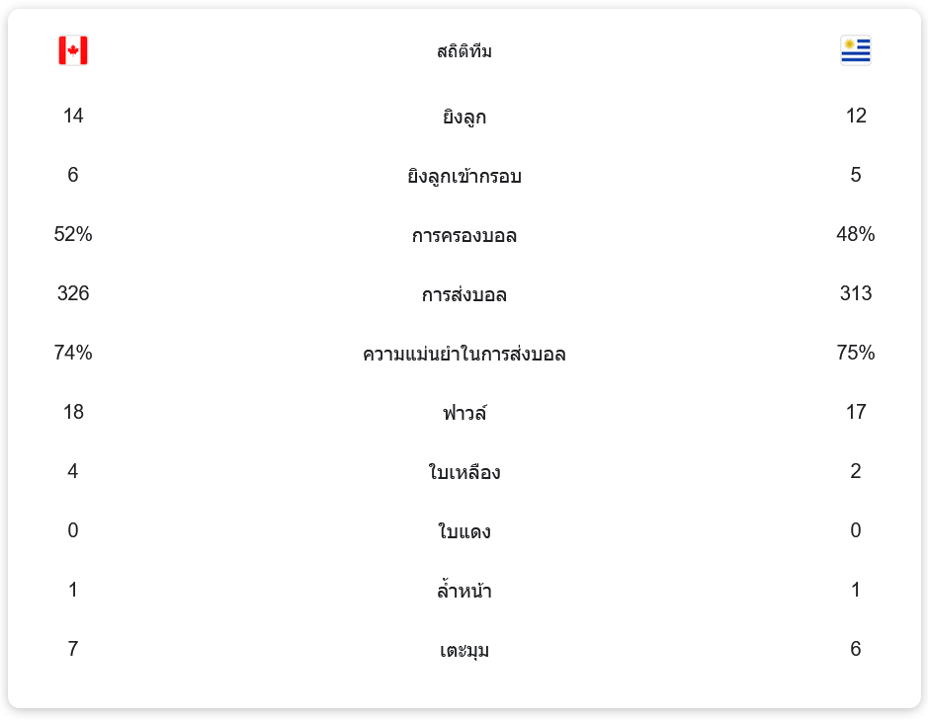
Task: Select the ล้ำหน้า offsides label
Action: tap(464, 592)
